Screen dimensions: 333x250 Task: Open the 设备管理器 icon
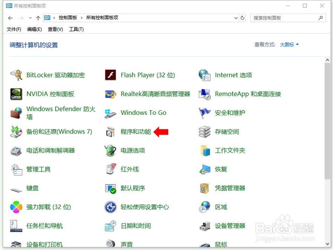(205, 226)
